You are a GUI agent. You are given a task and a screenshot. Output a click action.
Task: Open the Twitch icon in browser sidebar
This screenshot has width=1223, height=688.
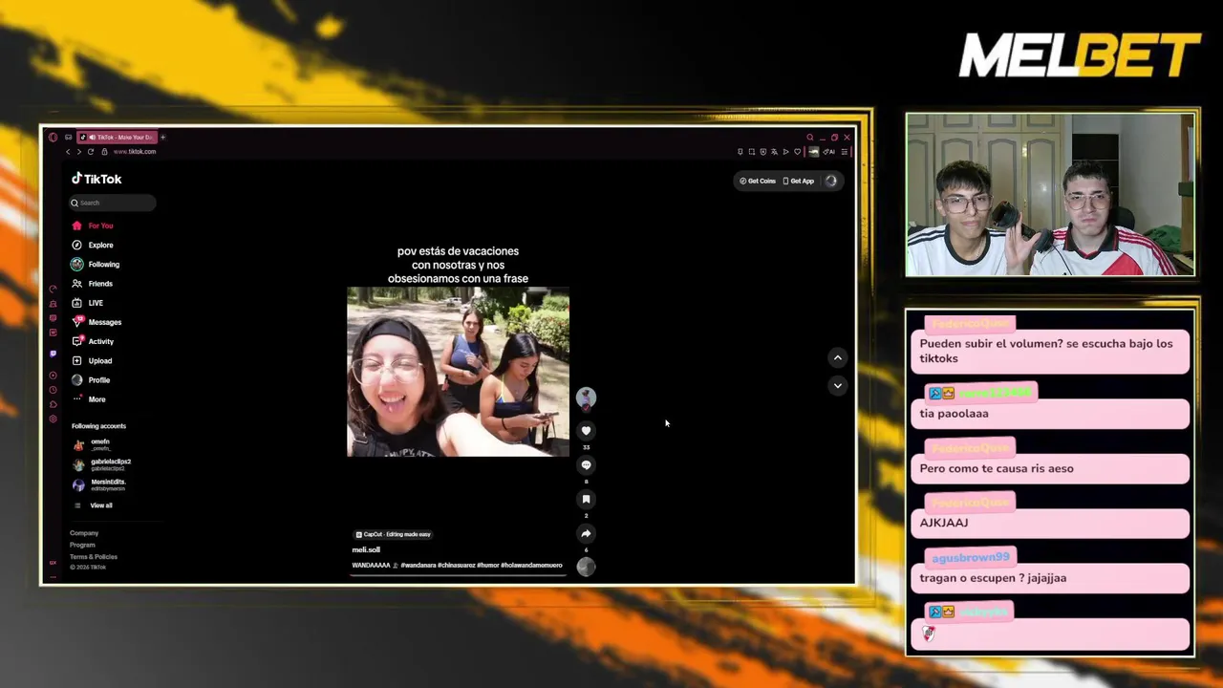tap(53, 354)
